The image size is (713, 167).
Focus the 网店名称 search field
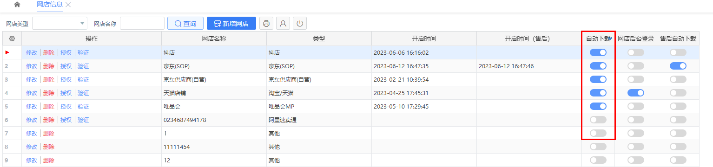tap(142, 23)
